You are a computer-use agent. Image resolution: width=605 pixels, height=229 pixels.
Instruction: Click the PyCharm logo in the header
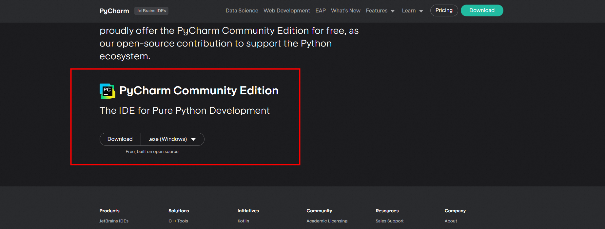pos(114,11)
